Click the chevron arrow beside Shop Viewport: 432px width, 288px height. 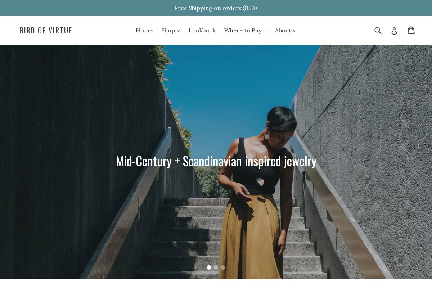179,31
